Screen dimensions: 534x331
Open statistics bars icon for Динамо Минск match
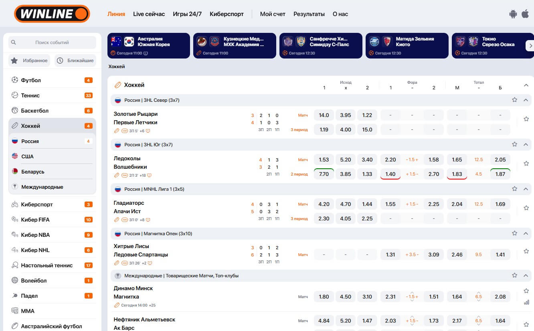click(526, 303)
